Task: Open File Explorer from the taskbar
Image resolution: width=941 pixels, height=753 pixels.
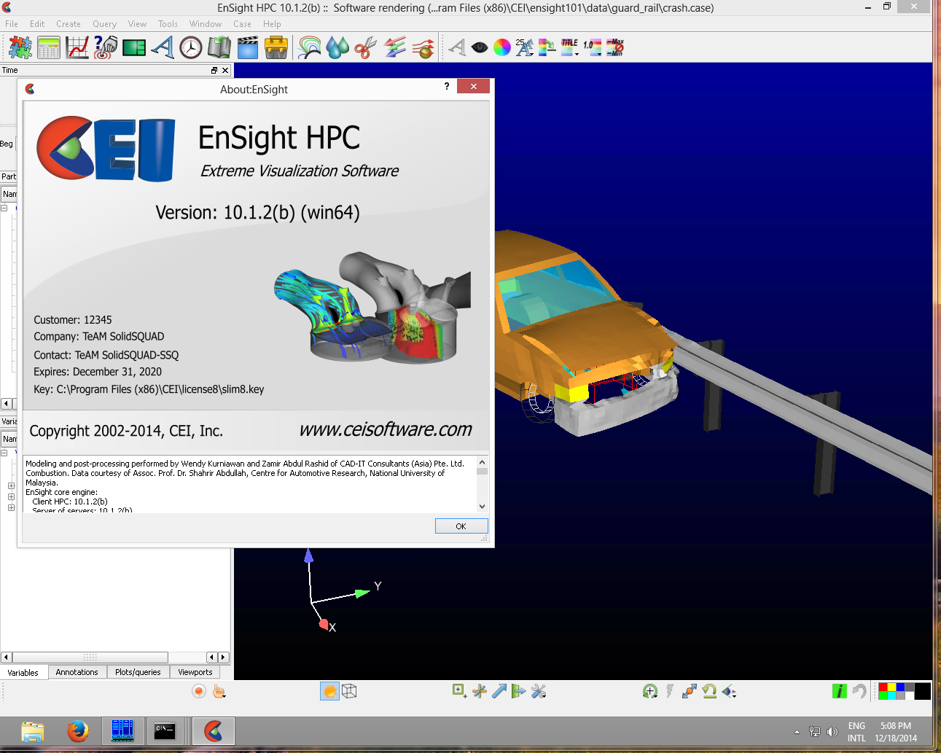Action: pyautogui.click(x=33, y=731)
